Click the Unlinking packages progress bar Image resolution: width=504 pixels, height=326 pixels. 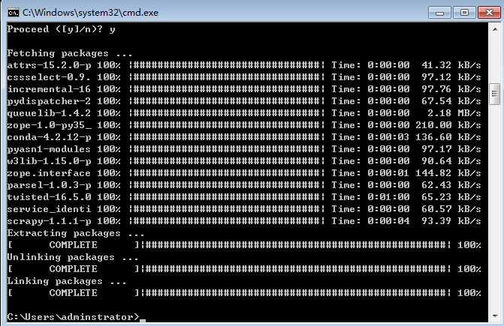pyautogui.click(x=296, y=269)
